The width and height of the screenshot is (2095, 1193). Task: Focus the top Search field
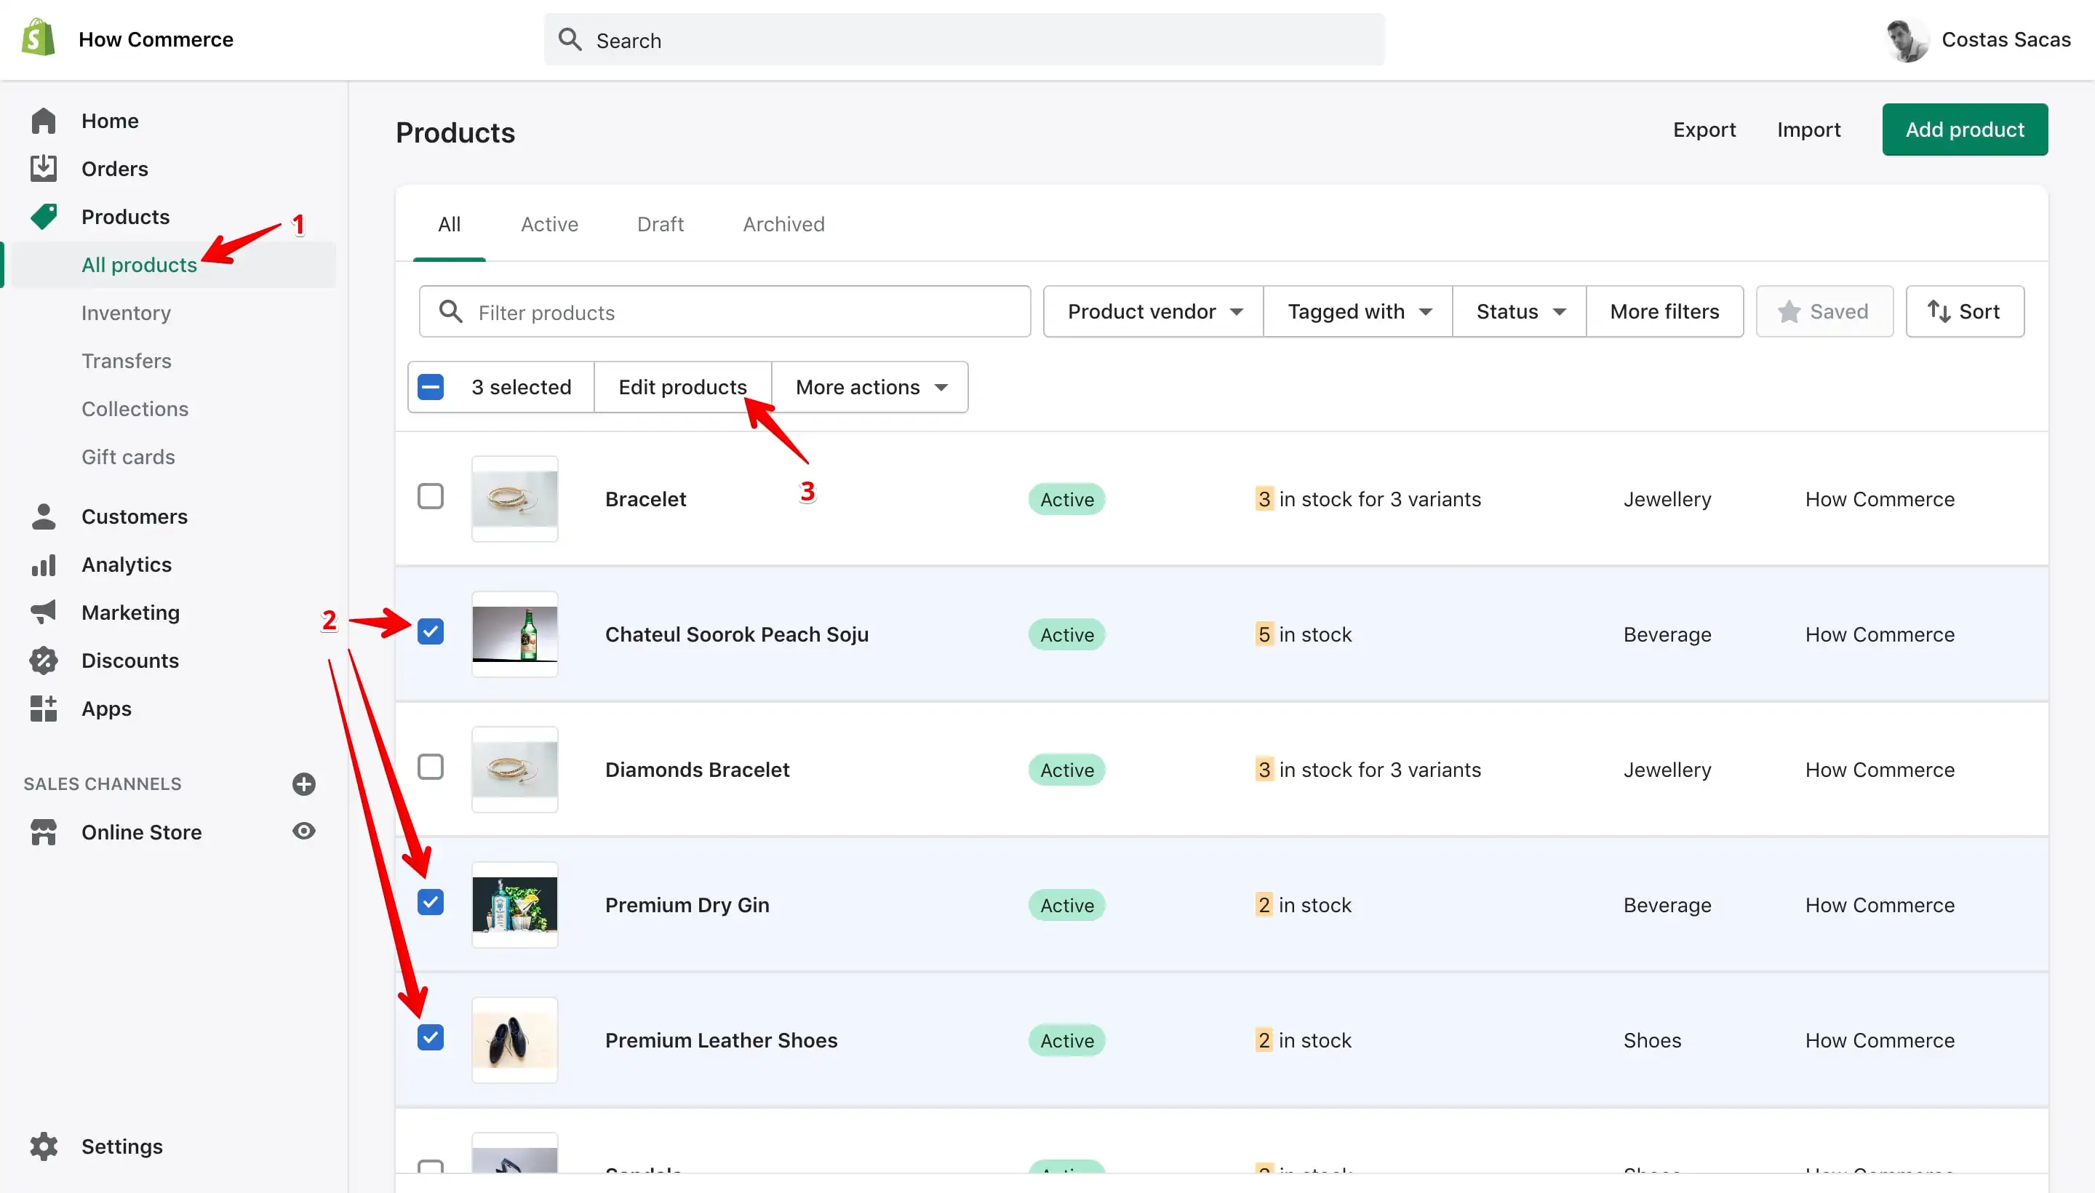point(965,39)
